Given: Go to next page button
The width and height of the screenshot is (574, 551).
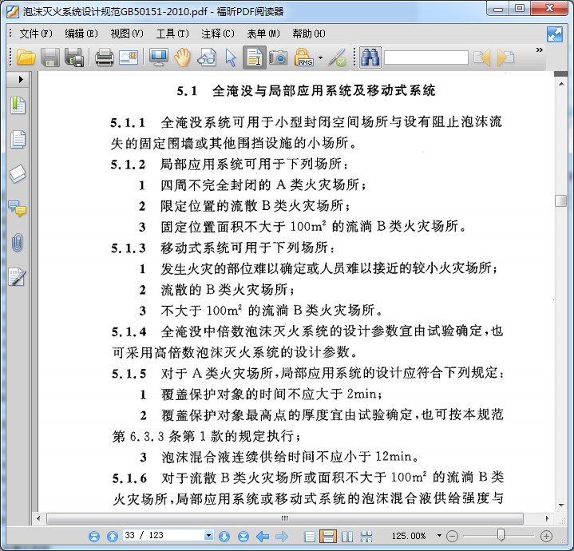Looking at the screenshot, I should pyautogui.click(x=224, y=537).
